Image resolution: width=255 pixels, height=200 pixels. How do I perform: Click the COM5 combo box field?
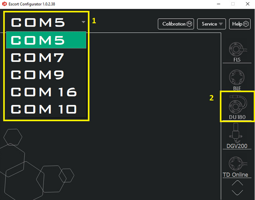pyautogui.click(x=46, y=22)
